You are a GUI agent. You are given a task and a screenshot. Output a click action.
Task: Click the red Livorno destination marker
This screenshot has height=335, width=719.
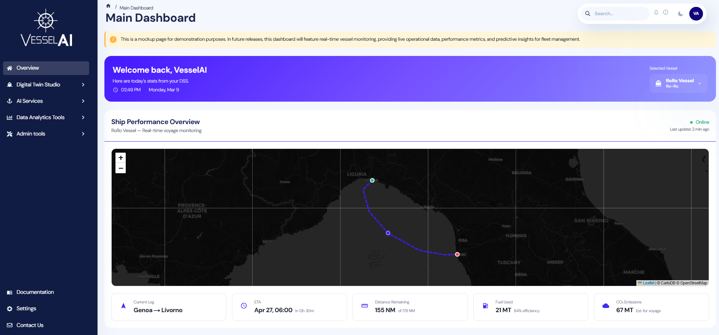click(x=457, y=254)
